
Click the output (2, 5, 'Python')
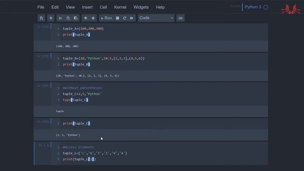tap(68, 135)
